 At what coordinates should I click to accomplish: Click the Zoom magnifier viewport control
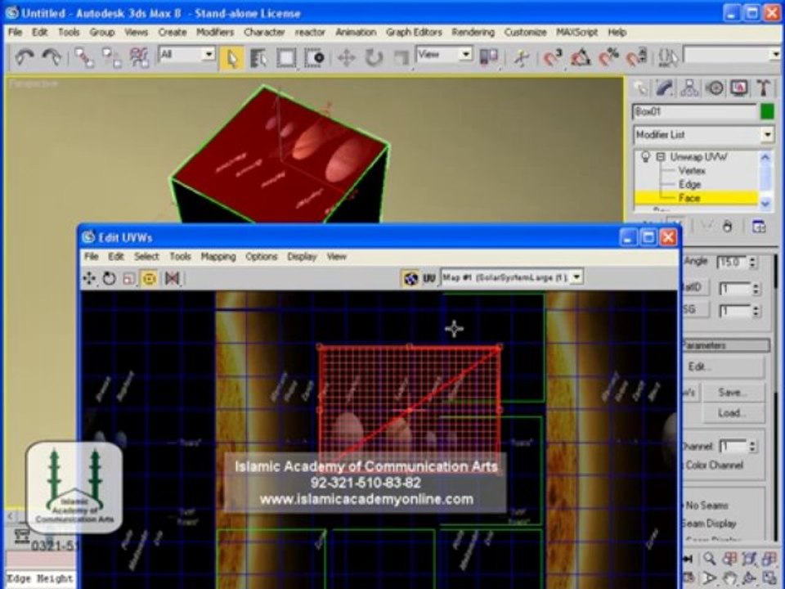coord(708,559)
